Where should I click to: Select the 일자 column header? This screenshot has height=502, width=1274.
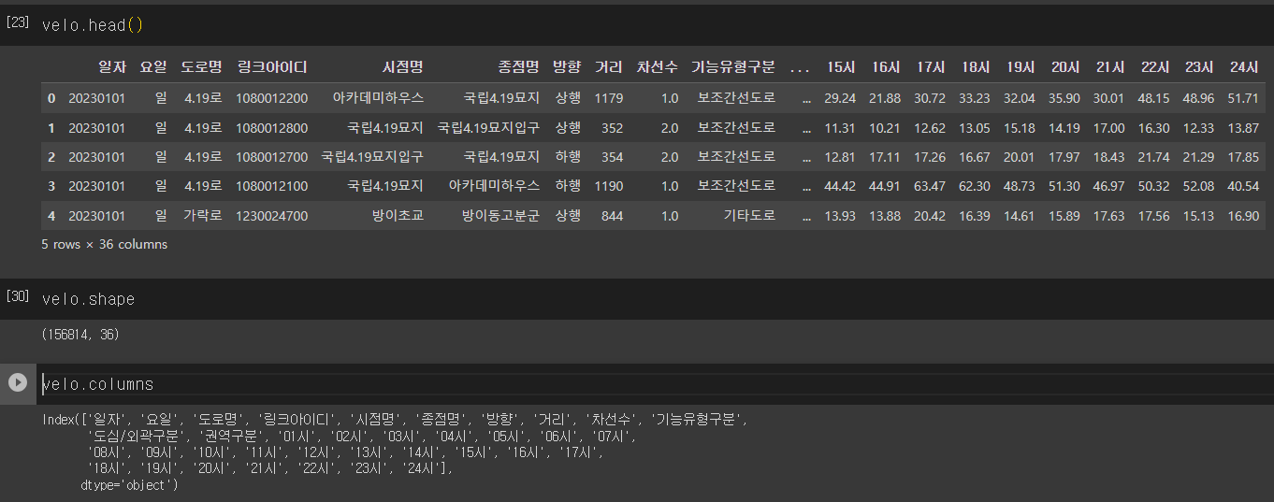tap(111, 67)
